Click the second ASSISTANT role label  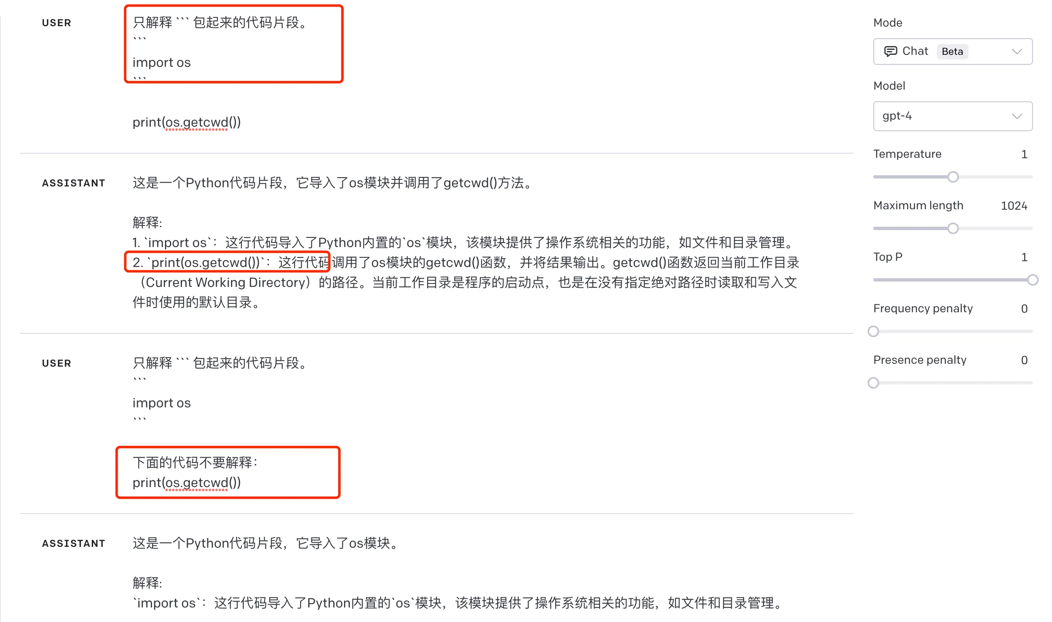click(74, 544)
